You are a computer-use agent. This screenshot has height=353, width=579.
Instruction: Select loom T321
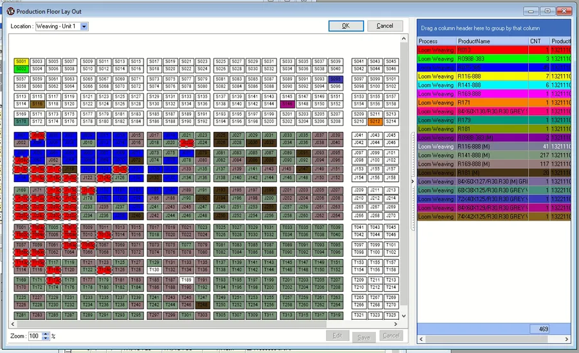pos(359,315)
